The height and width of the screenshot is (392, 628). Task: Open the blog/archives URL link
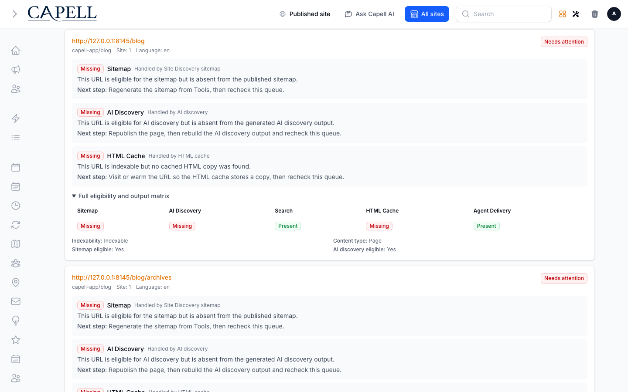[122, 277]
